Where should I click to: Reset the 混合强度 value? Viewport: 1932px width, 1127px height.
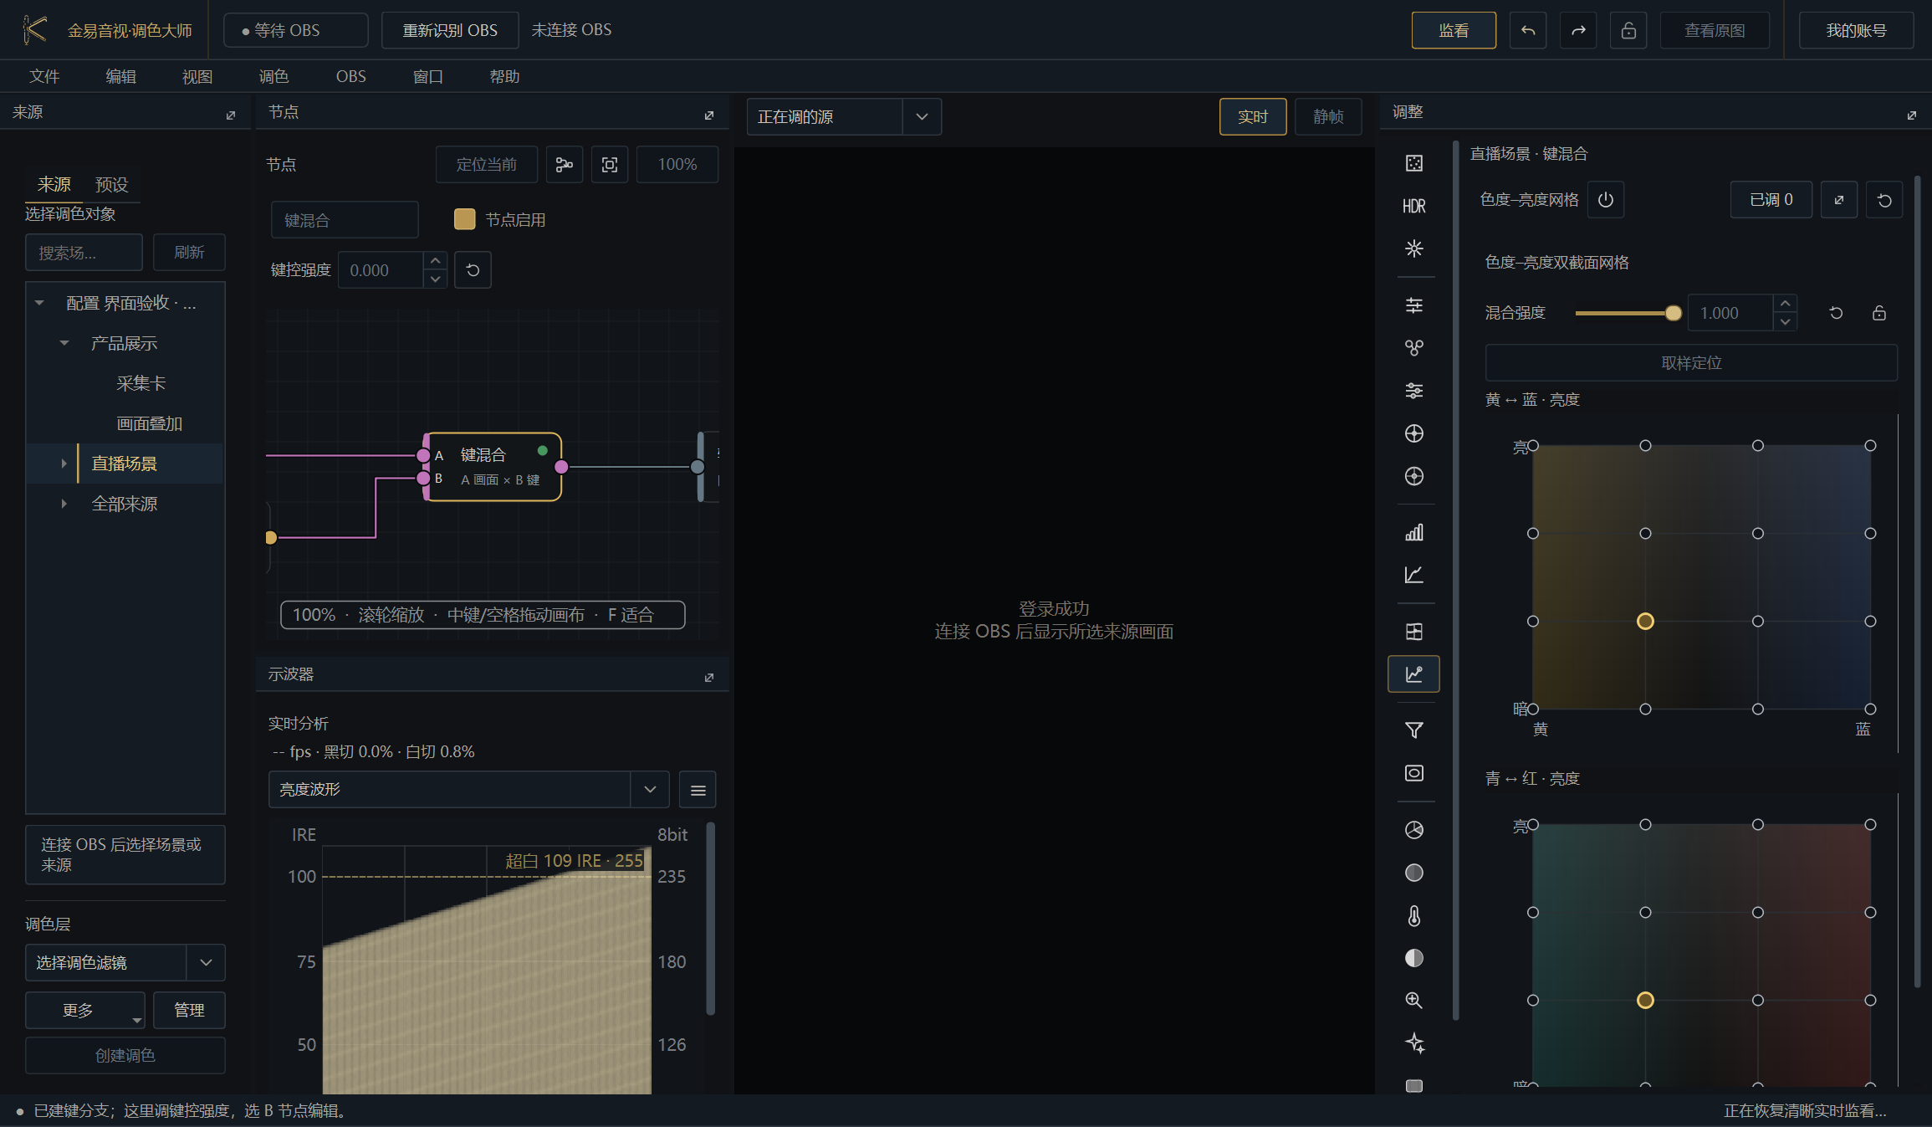tap(1836, 313)
